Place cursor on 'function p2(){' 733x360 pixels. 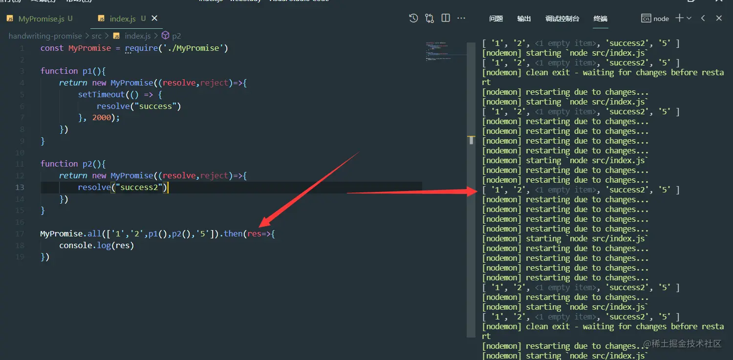click(73, 164)
